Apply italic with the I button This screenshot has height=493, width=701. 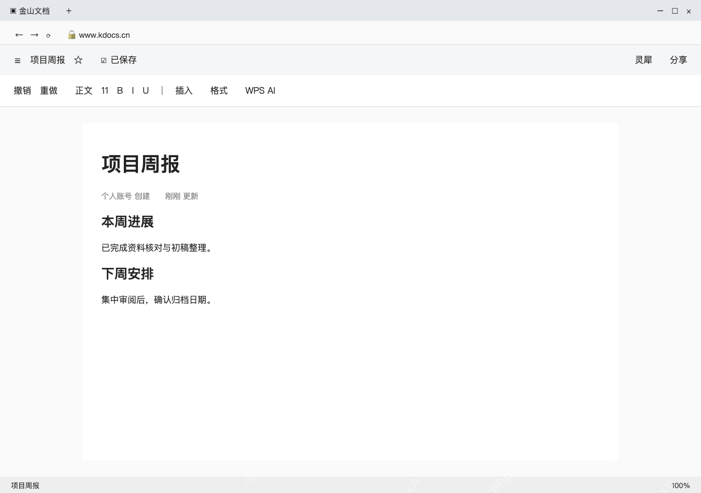point(133,90)
